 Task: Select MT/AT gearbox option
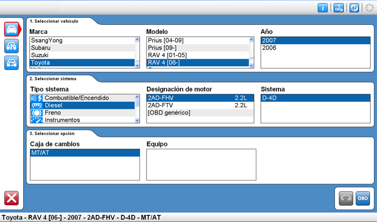point(85,152)
